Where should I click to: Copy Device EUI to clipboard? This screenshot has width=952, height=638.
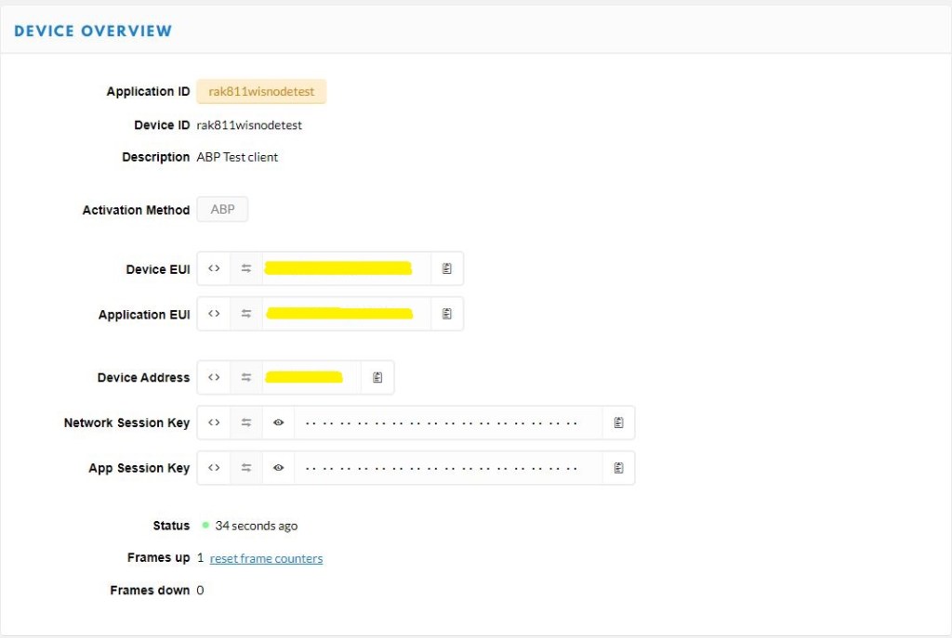447,268
